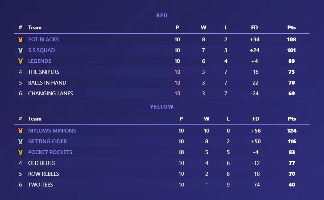This screenshot has height=200, width=324.
Task: Click the bronze medal icon beside POCKET ROCKETS
Action: tap(20, 152)
